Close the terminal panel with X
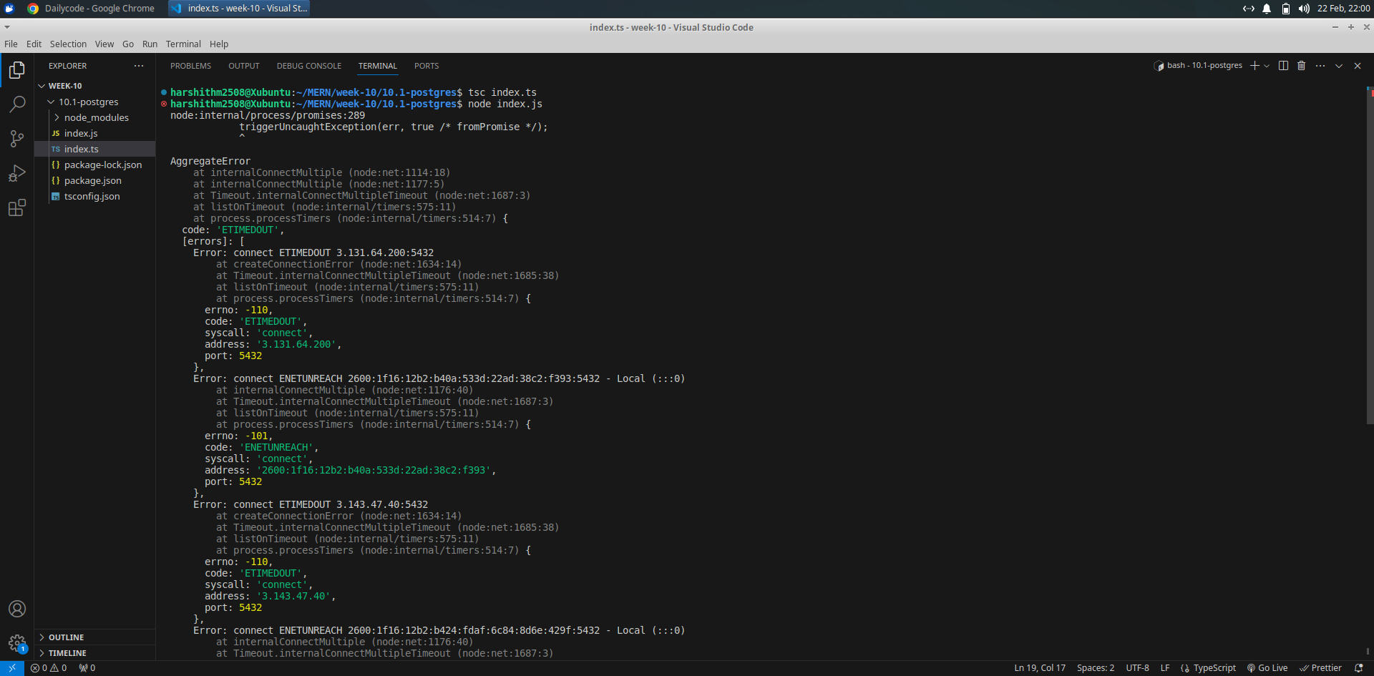 (1358, 66)
